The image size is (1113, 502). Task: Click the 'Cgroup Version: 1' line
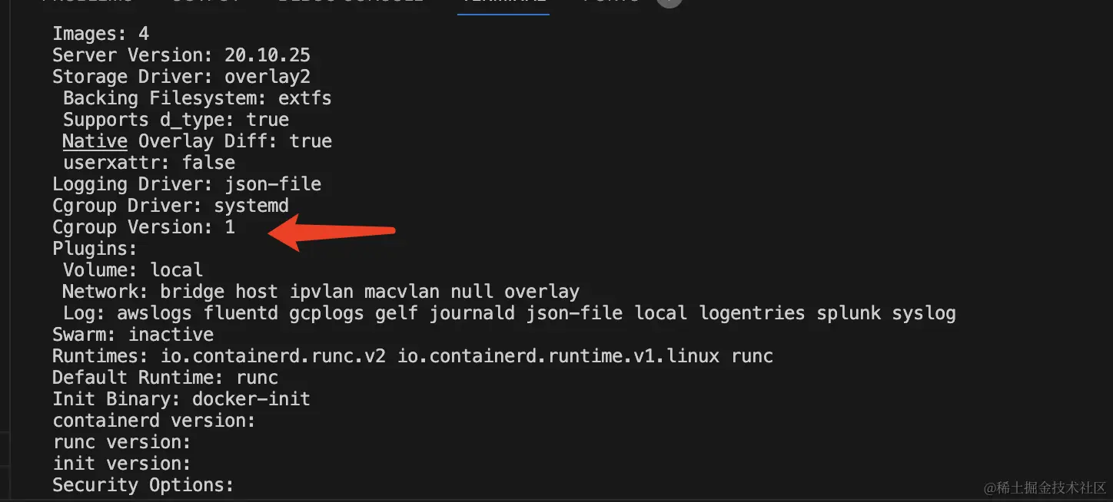[x=144, y=227]
